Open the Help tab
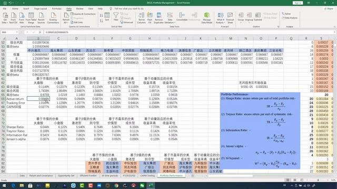The height and width of the screenshot is (189, 337). [x=100, y=9]
